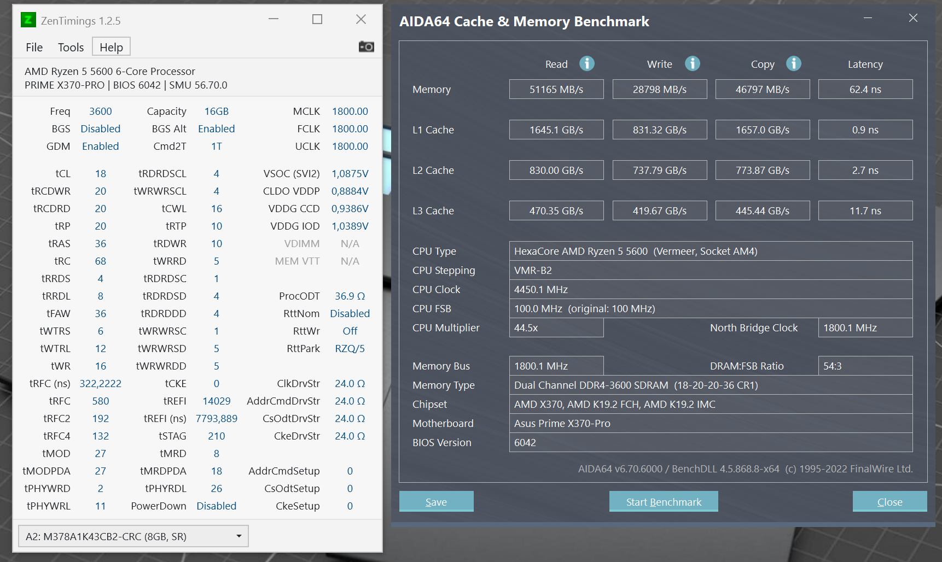Select the Memory Copy value 46797 MB/s
The height and width of the screenshot is (562, 942).
click(x=763, y=89)
